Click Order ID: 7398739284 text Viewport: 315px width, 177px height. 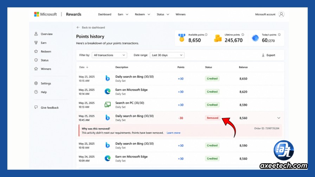click(266, 128)
